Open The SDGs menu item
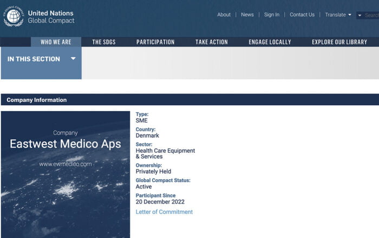 pyautogui.click(x=104, y=42)
